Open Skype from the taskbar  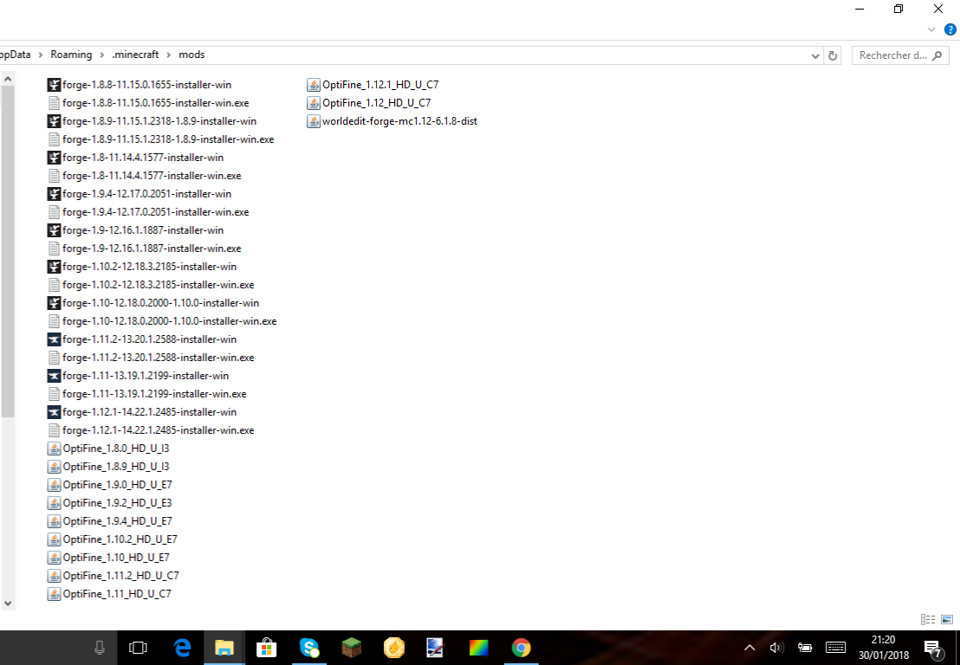click(309, 648)
